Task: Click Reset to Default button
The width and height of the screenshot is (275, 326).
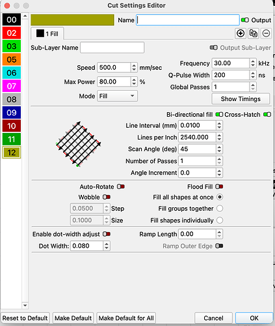Action: click(x=25, y=318)
